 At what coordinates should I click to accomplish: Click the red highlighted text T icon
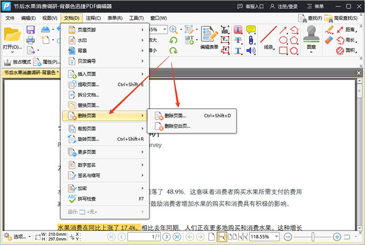(237, 30)
